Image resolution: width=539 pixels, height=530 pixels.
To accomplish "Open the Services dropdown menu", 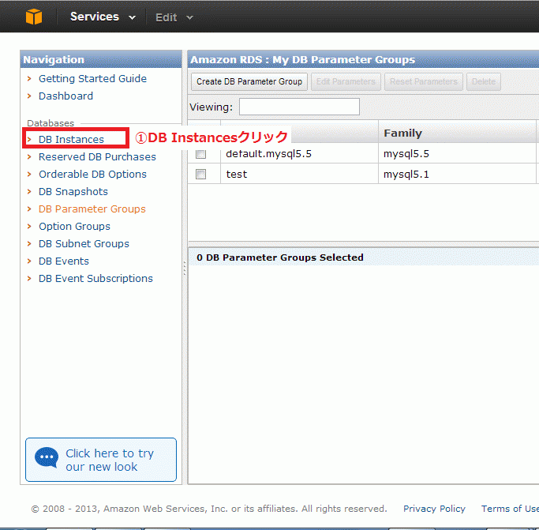I will (x=103, y=17).
